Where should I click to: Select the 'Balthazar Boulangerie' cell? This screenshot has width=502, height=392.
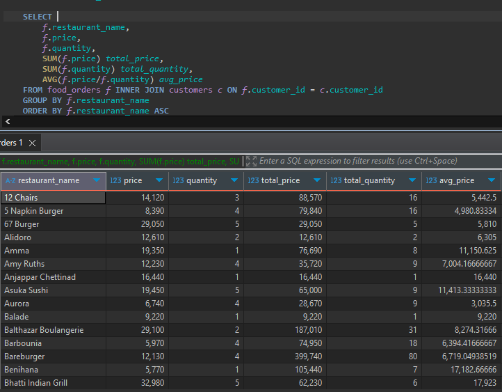53,330
